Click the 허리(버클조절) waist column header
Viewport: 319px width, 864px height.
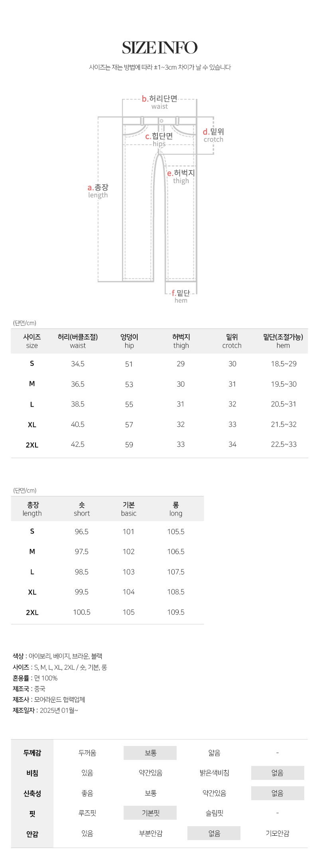78,341
